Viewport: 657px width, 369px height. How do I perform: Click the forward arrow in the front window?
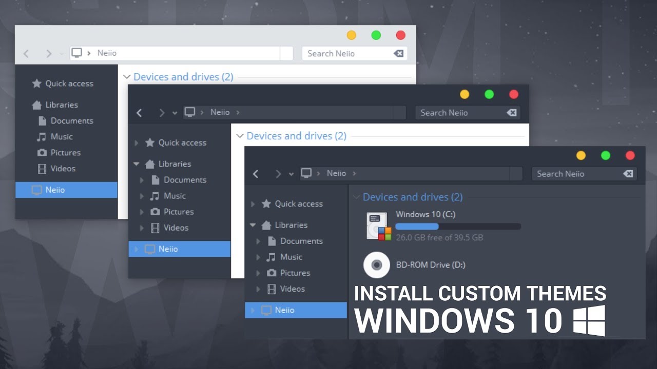(x=278, y=174)
